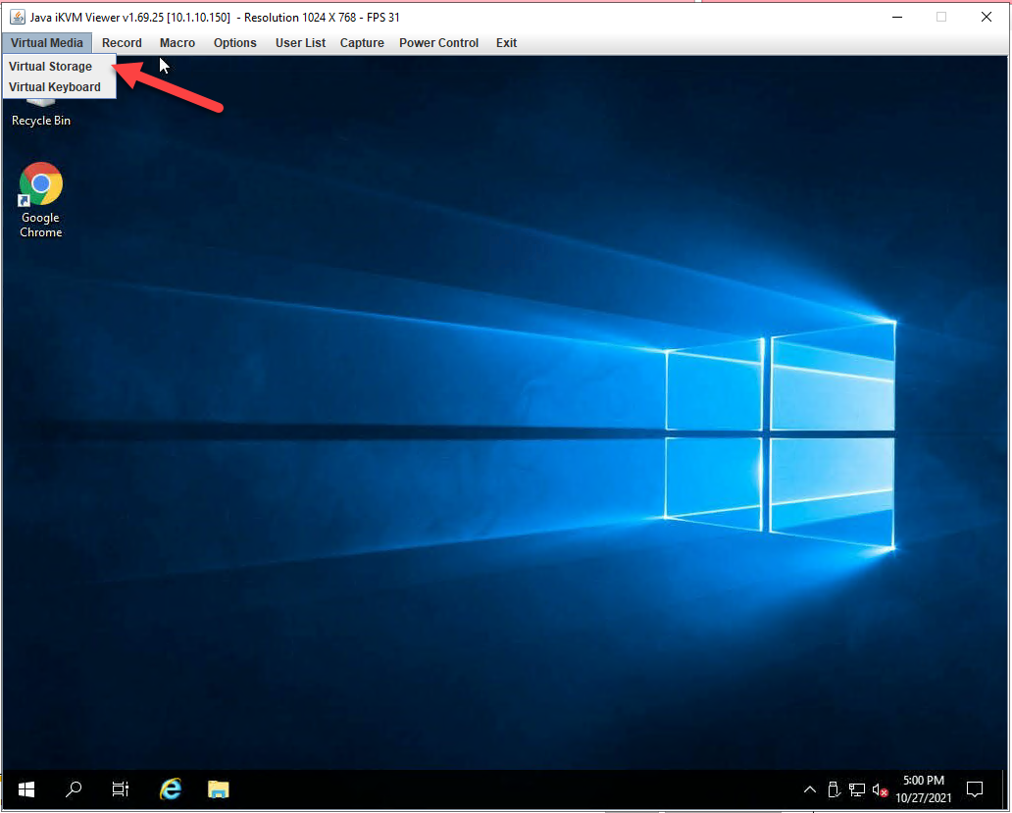Viewport: 1012px width, 813px height.
Task: Select Virtual Storage from the menu
Action: [51, 67]
